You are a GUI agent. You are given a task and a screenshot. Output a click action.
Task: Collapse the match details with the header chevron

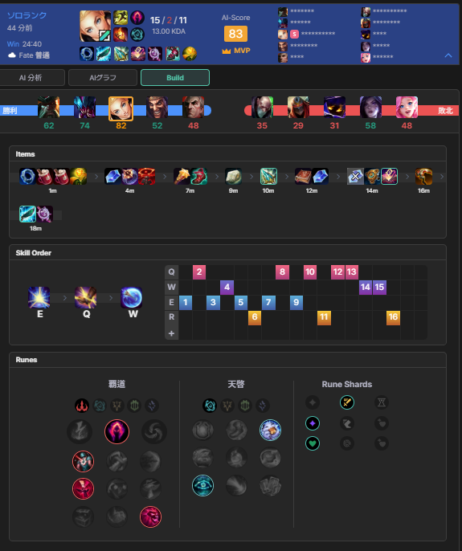pos(448,55)
